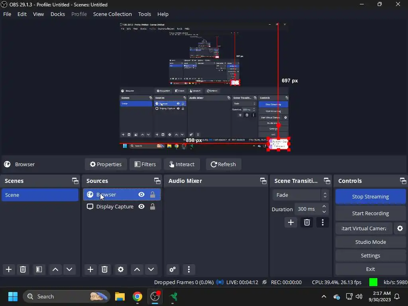Open the Windows Start menu
408x306 pixels.
(13, 296)
